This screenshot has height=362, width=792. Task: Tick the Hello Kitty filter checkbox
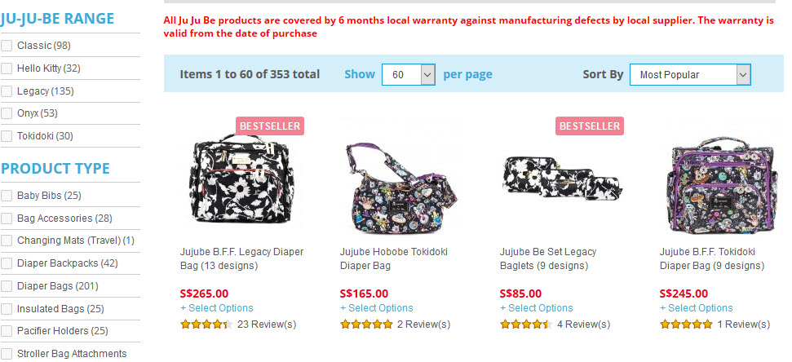[7, 68]
